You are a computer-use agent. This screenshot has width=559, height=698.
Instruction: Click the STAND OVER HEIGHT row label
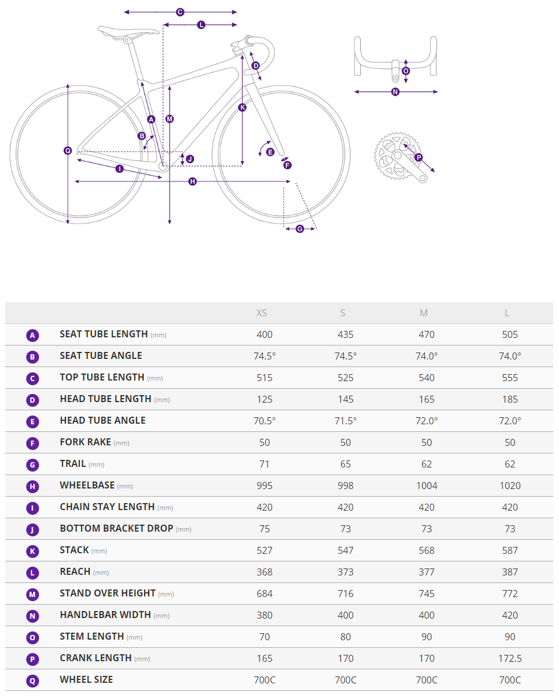(108, 593)
